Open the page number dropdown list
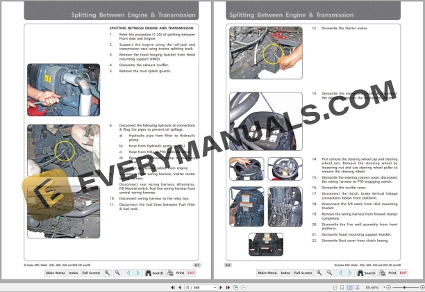The height and width of the screenshot is (292, 425). coord(215,286)
